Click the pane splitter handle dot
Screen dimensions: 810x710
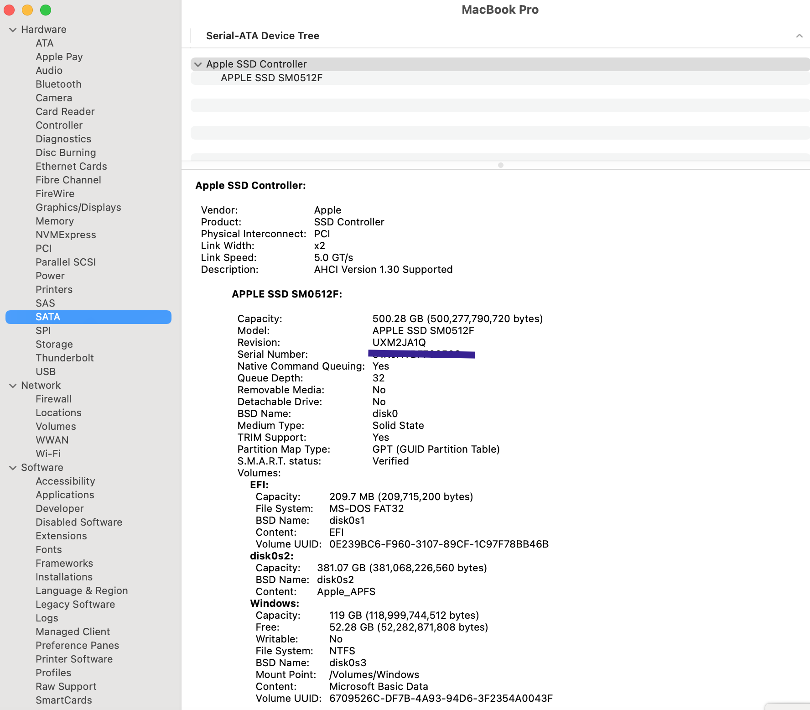[501, 165]
